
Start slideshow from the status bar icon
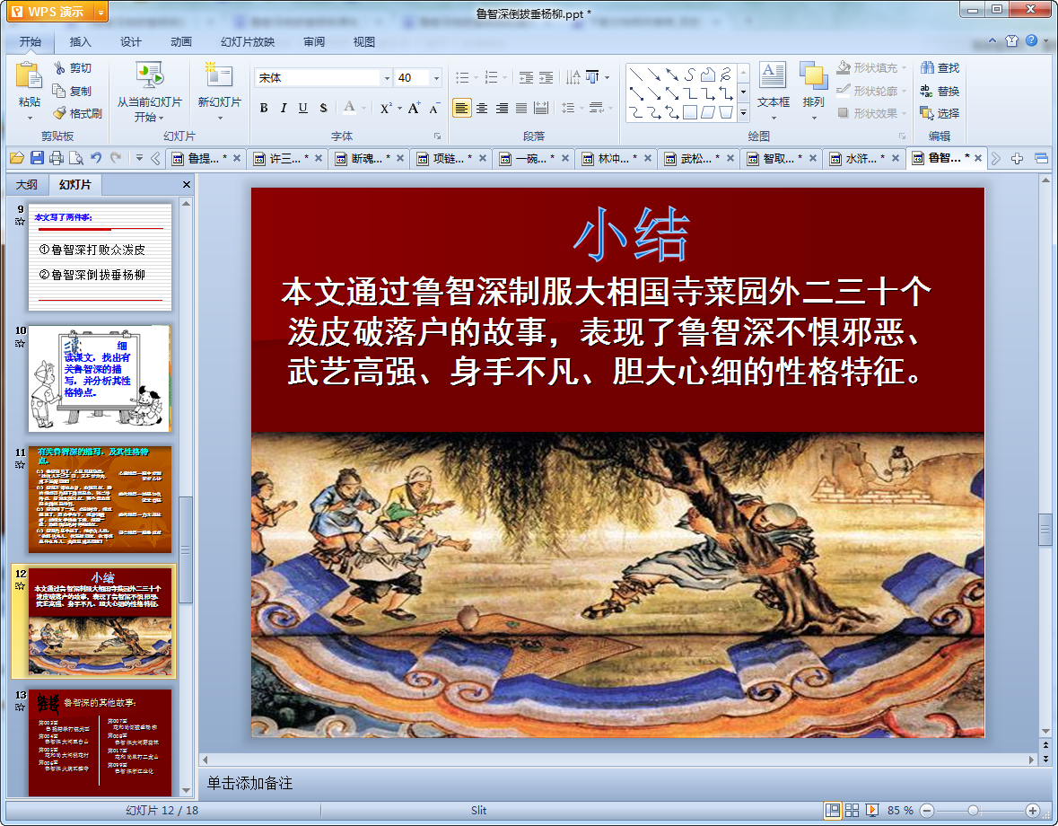(x=871, y=810)
